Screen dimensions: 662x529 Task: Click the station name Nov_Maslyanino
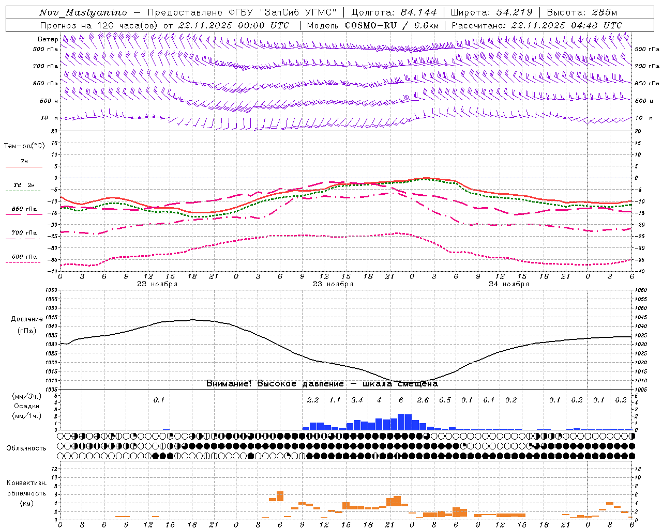tap(83, 12)
